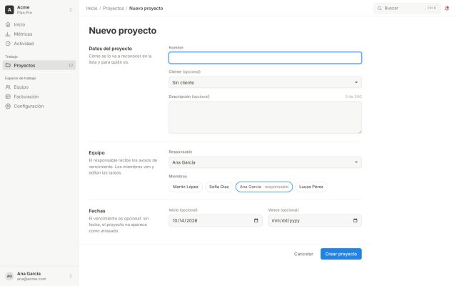Toggle member chip Sofía Díaz
Image resolution: width=457 pixels, height=286 pixels.
coord(219,187)
